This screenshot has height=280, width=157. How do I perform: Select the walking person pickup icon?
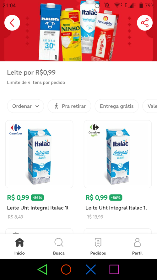[57, 106]
